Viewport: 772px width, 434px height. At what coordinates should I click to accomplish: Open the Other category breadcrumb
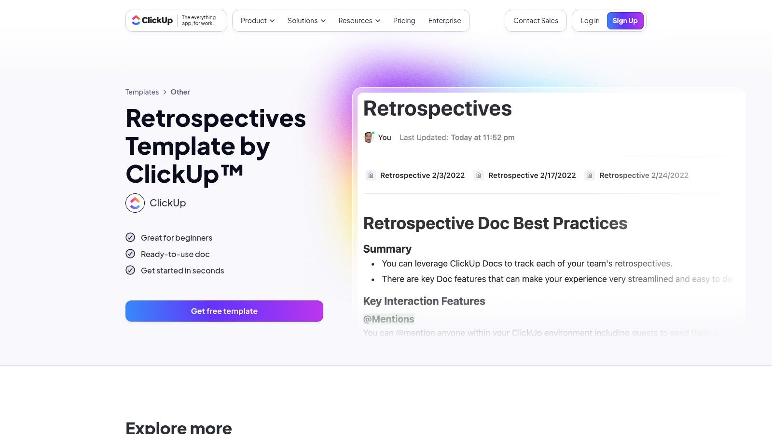[x=180, y=92]
